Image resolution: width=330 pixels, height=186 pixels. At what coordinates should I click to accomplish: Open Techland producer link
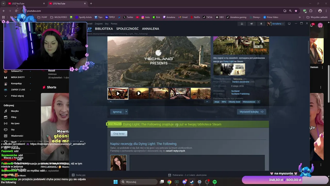tap(235, 91)
